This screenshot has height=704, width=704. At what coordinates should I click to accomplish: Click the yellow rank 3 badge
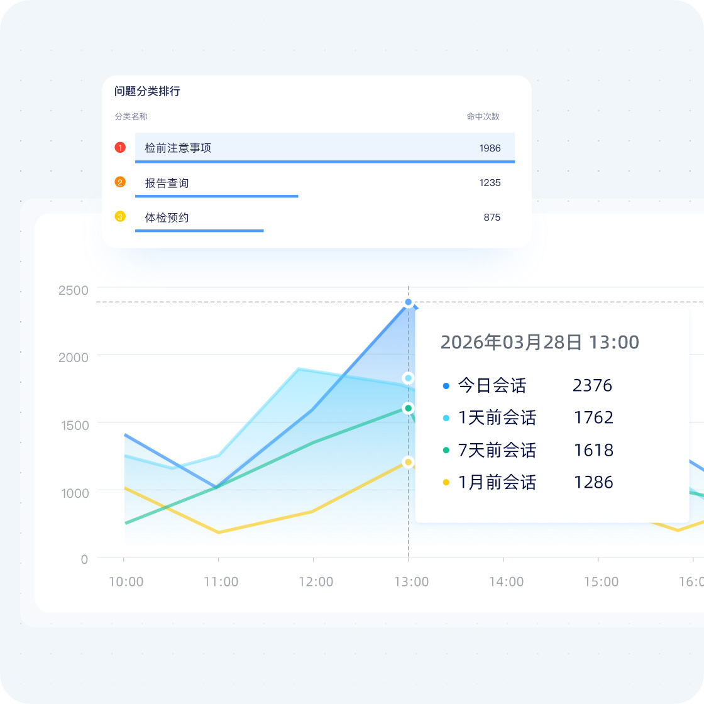point(120,217)
